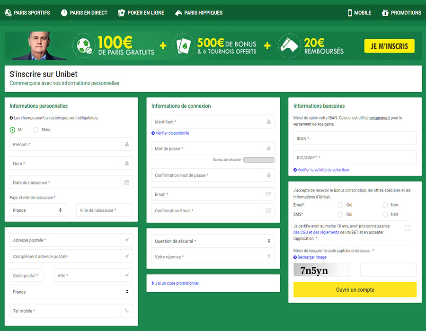This screenshot has width=426, height=331.
Task: Check the 18 ans certification checkbox
Action: click(407, 228)
